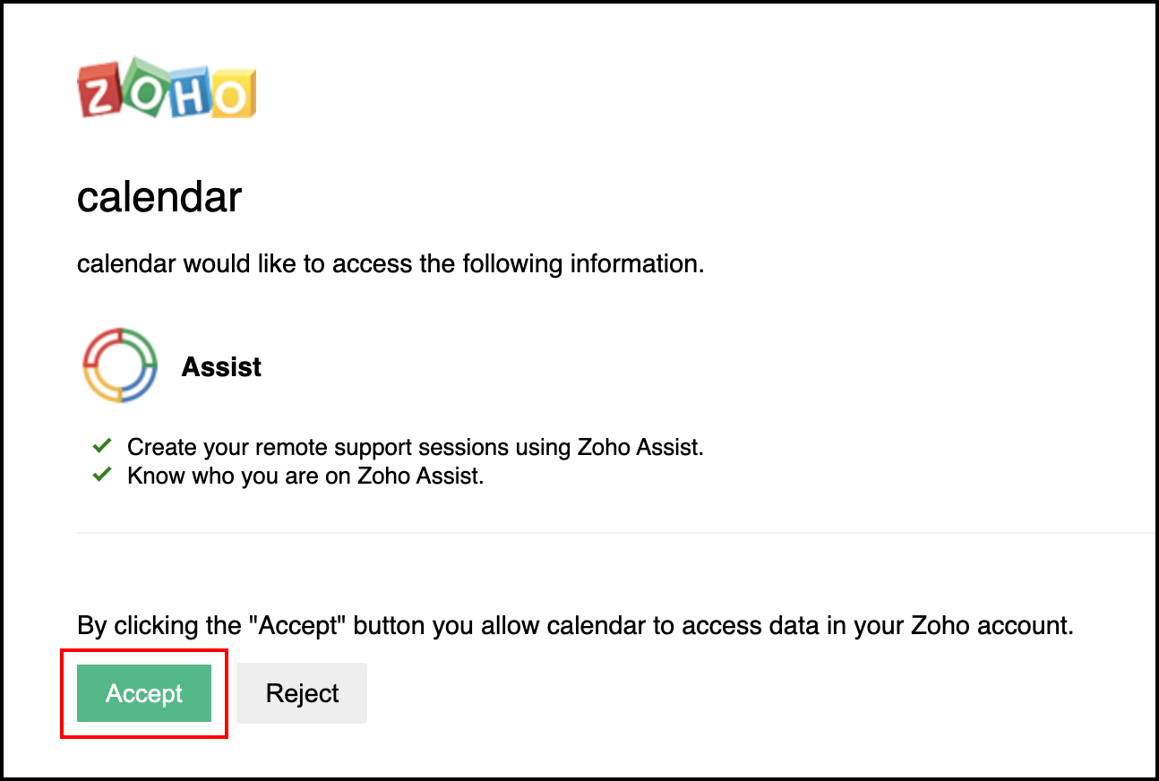This screenshot has height=781, width=1159.
Task: Reject the calendar access request
Action: pos(301,692)
